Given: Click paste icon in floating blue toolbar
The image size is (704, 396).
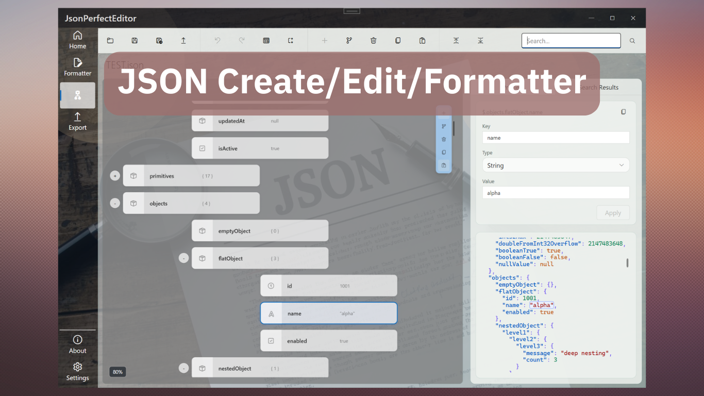Looking at the screenshot, I should (x=444, y=166).
